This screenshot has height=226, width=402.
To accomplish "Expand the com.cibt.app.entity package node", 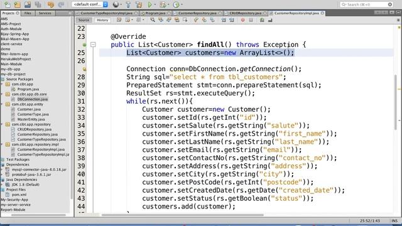I will pos(2,104).
